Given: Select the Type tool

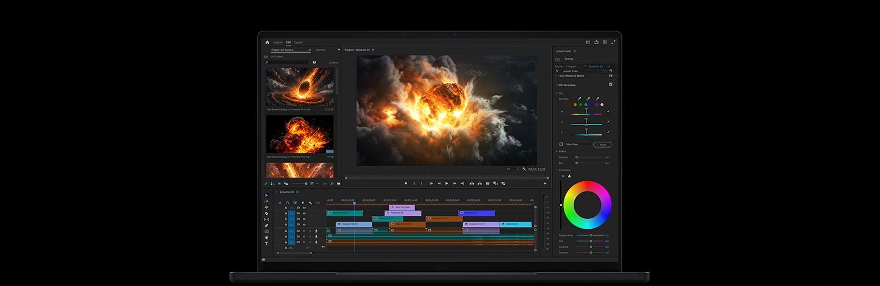Looking at the screenshot, I should click(x=266, y=243).
